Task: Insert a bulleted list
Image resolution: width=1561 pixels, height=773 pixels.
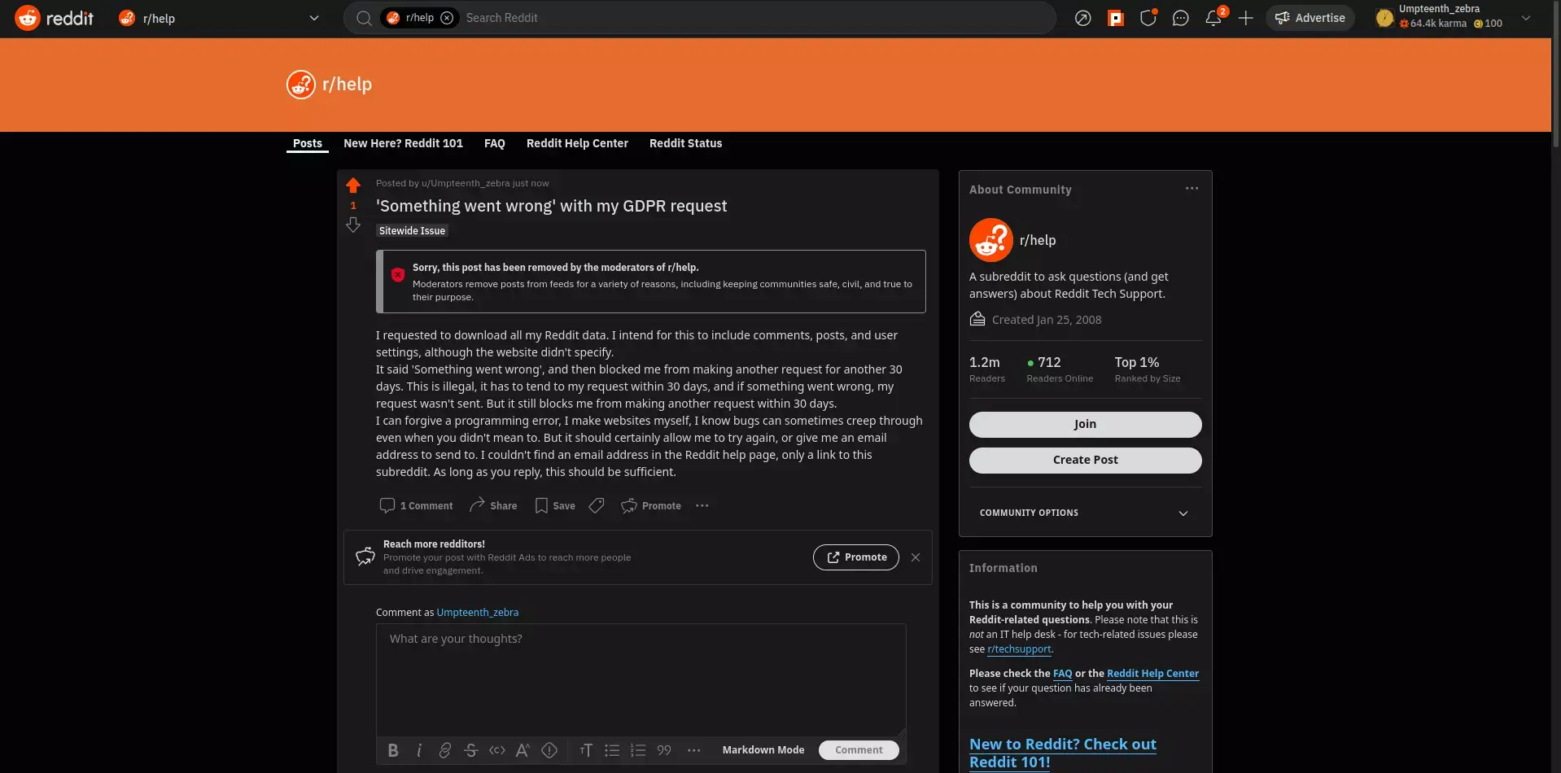Action: click(x=612, y=750)
